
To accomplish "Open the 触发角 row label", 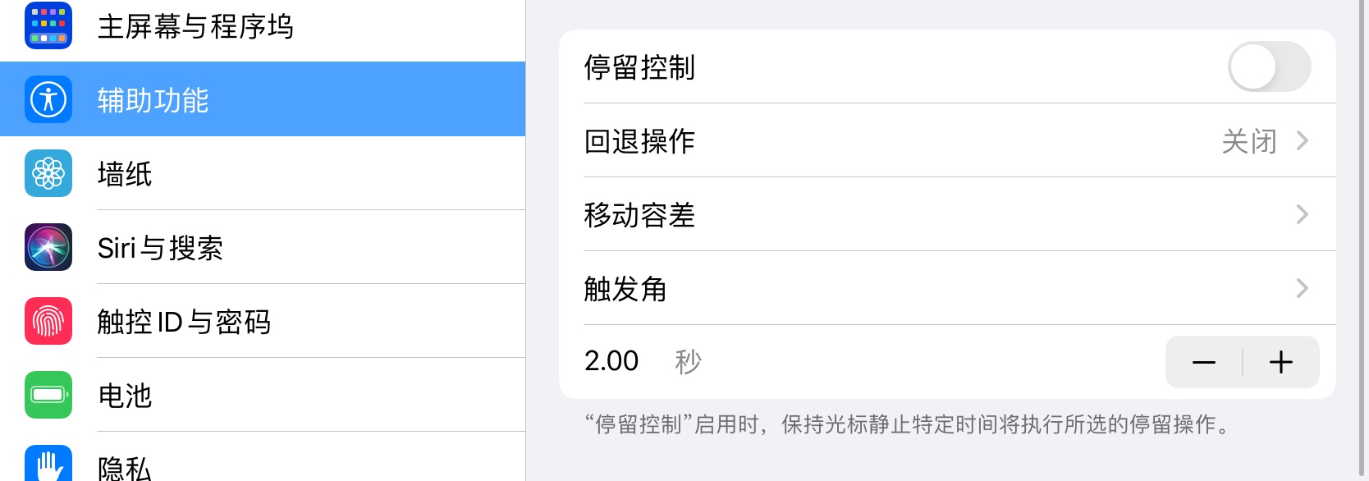I will coord(625,289).
